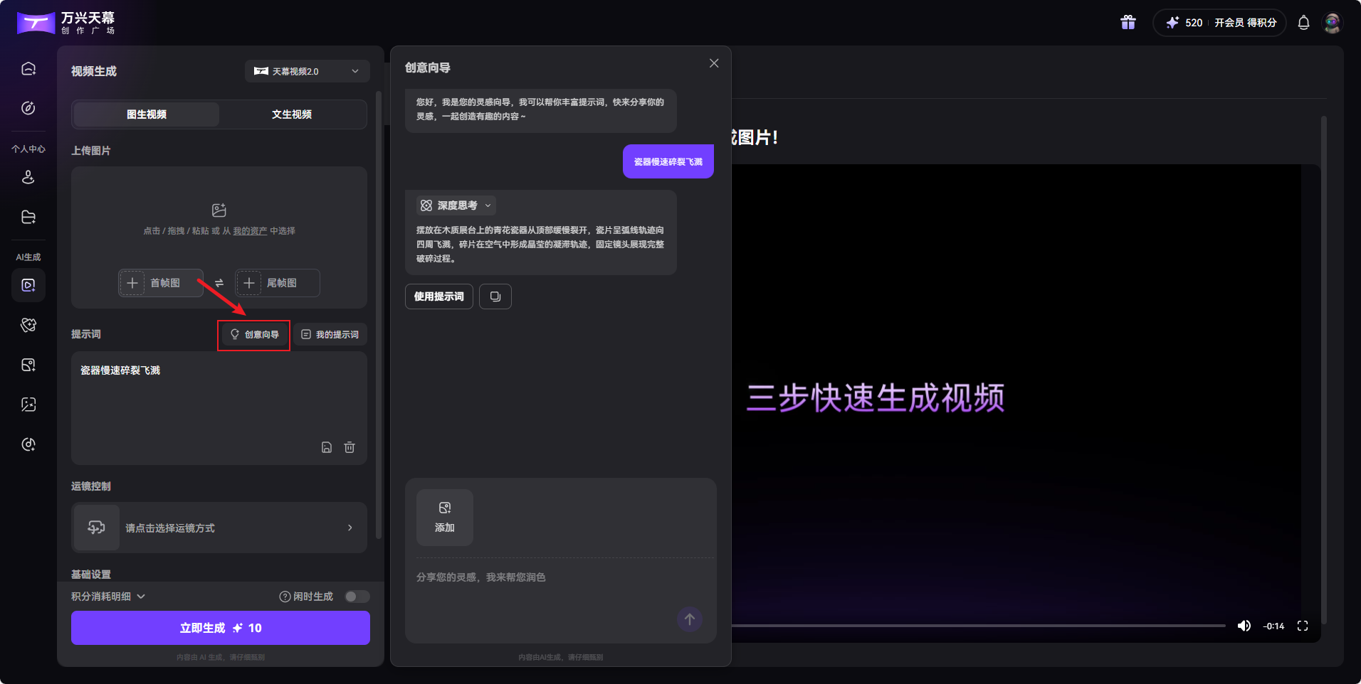Click the 立即生成 generate button
The height and width of the screenshot is (684, 1361).
[219, 628]
